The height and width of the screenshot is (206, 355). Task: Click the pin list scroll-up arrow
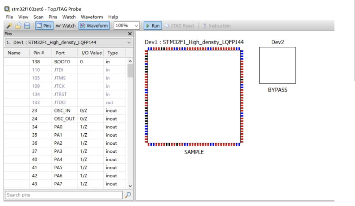(x=130, y=61)
